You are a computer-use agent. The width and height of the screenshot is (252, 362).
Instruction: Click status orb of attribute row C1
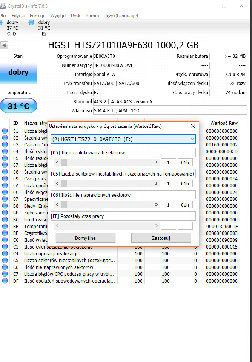(5, 247)
